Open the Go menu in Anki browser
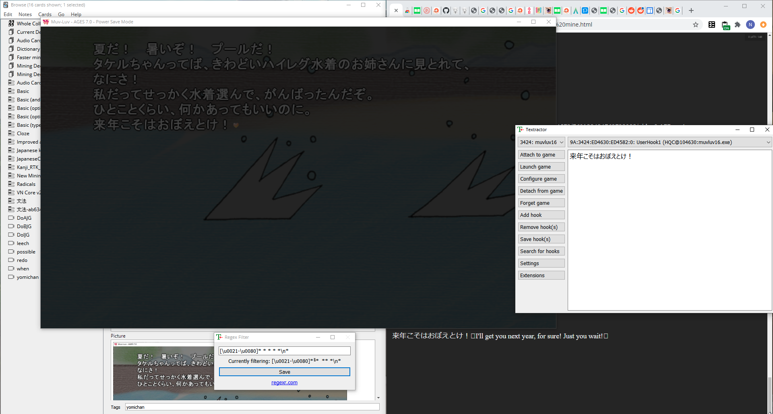This screenshot has height=414, width=773. [61, 14]
